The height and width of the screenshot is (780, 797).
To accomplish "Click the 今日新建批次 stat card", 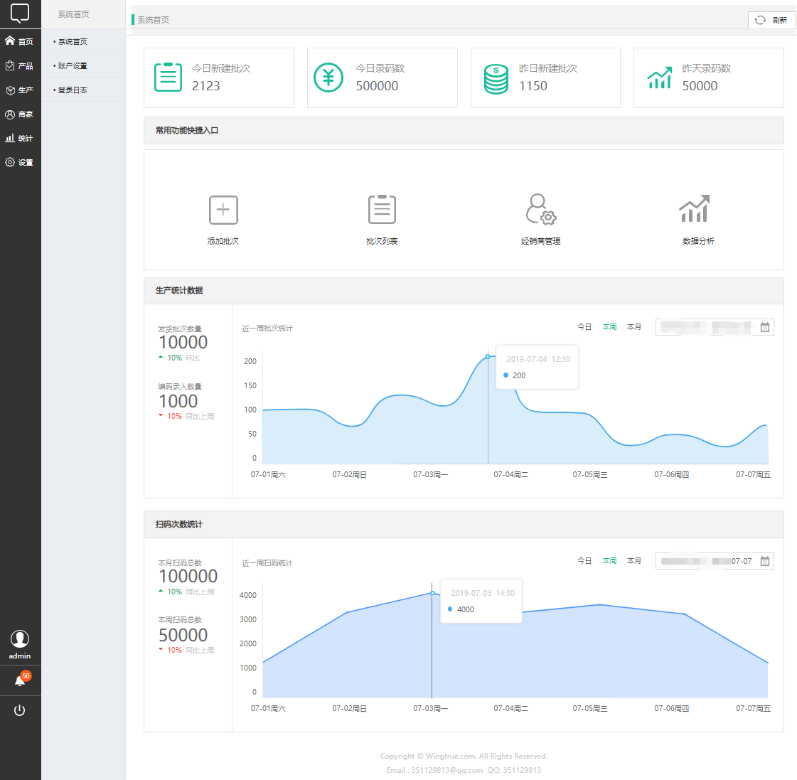I will tap(219, 78).
